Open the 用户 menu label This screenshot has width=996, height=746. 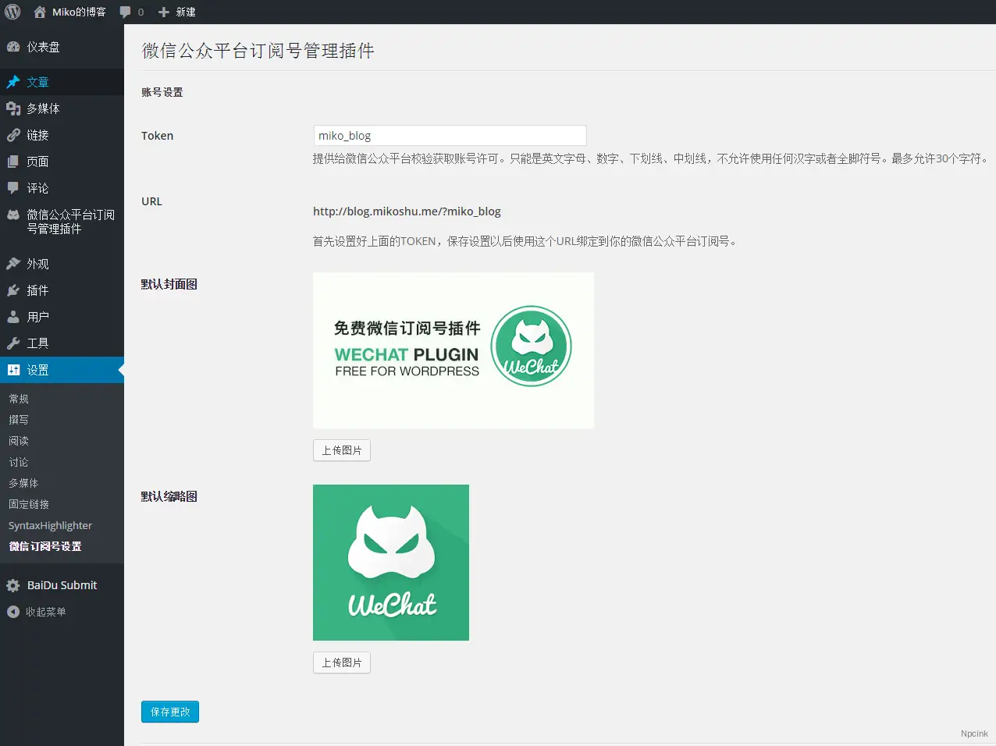coord(37,317)
